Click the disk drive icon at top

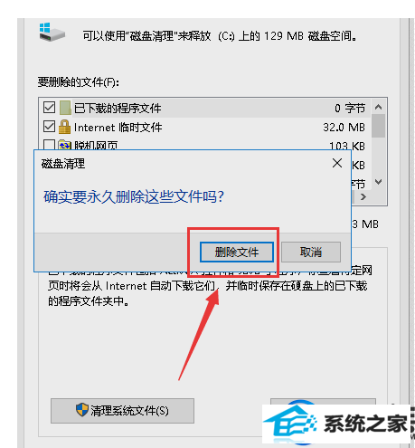(52, 33)
